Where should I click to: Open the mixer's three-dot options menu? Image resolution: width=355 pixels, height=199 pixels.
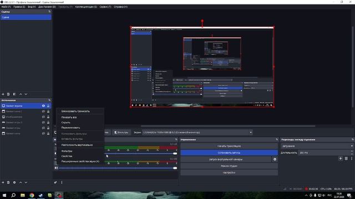click(x=62, y=182)
